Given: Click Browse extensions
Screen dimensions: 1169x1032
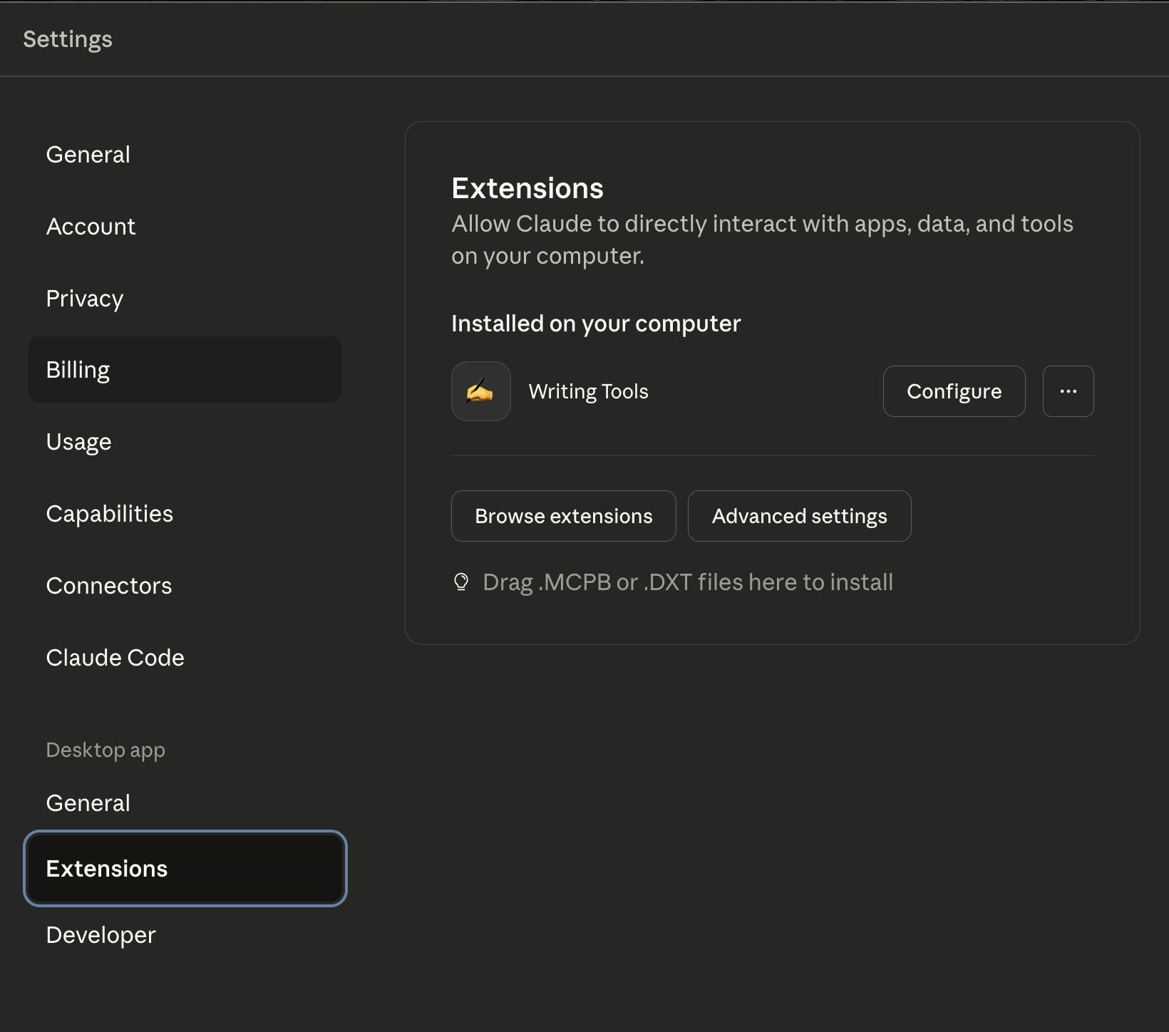Looking at the screenshot, I should click(563, 515).
